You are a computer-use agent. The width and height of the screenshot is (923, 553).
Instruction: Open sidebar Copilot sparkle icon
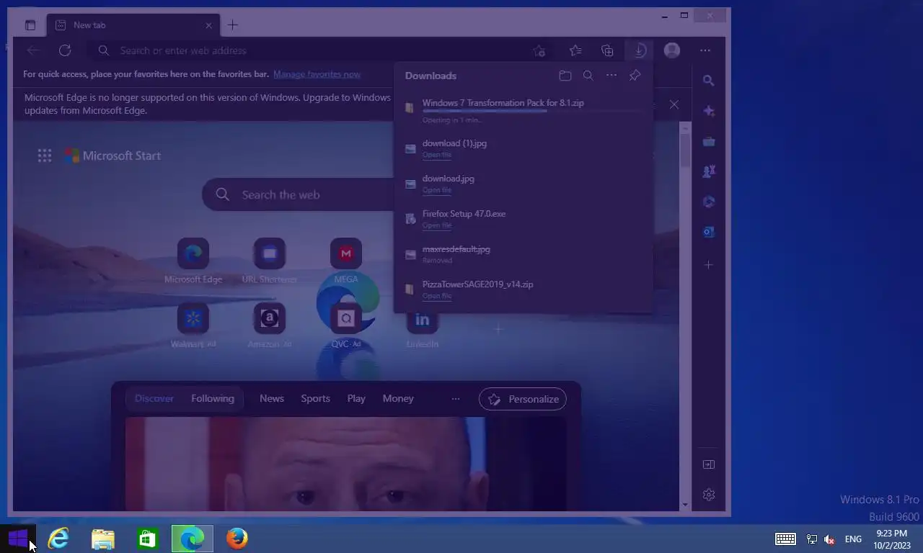click(x=709, y=111)
